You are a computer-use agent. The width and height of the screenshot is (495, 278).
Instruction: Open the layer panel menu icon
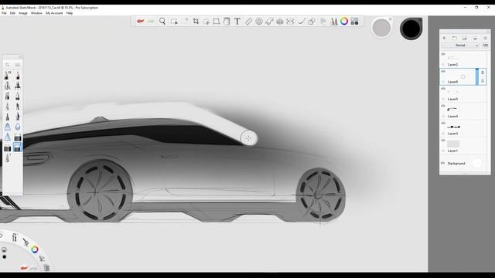point(486,38)
